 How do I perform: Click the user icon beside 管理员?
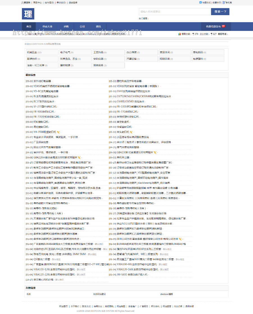click(x=22, y=3)
